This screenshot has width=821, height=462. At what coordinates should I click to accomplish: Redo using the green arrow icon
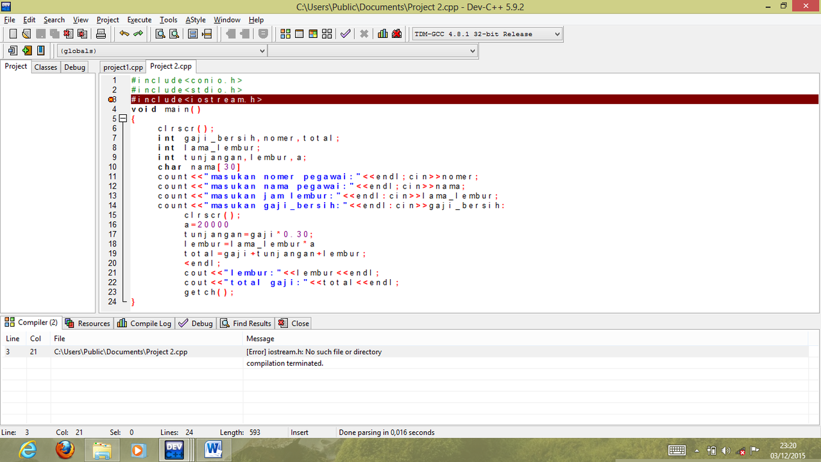click(138, 34)
